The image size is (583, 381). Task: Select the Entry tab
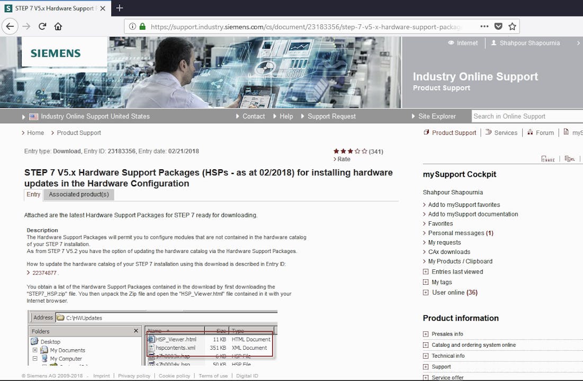[x=33, y=194]
